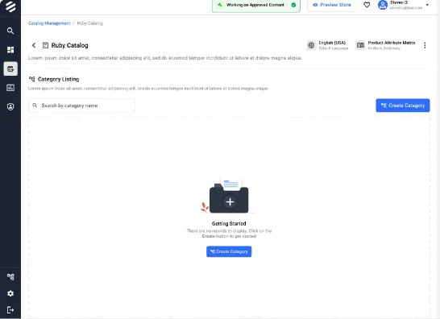Open the dashboard grid icon
The width and height of the screenshot is (440, 319).
[x=10, y=50]
